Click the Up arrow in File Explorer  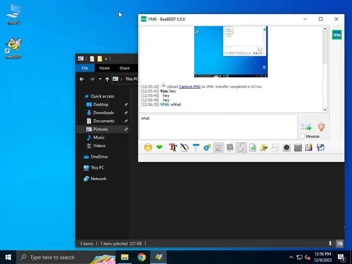(x=107, y=79)
